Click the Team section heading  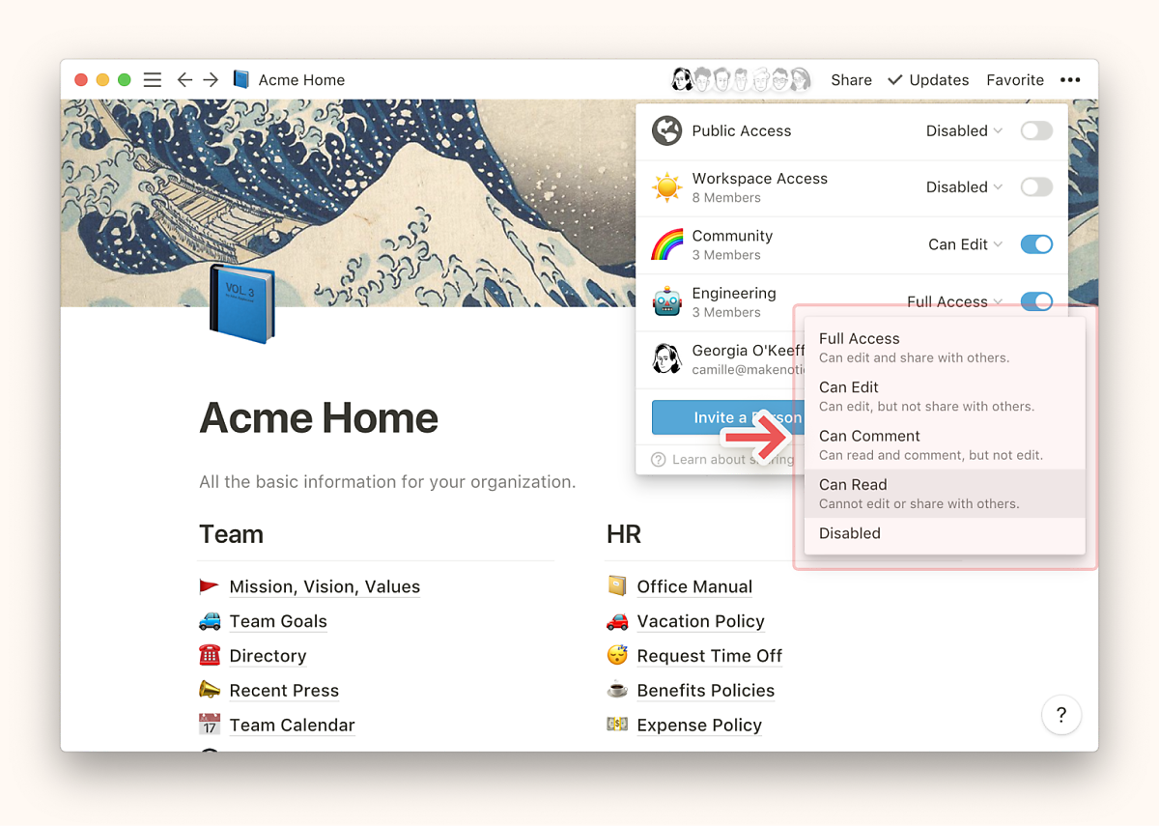pos(231,534)
